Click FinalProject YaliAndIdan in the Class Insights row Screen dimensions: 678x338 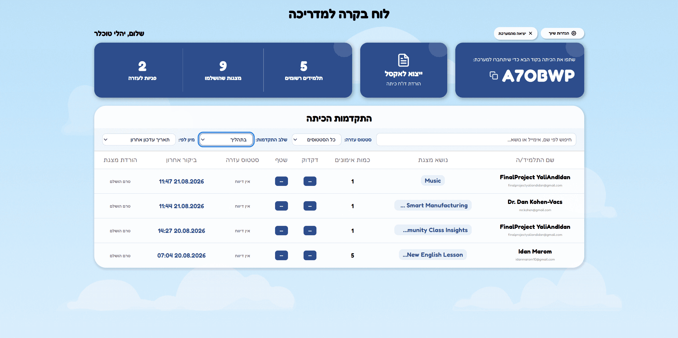(535, 227)
